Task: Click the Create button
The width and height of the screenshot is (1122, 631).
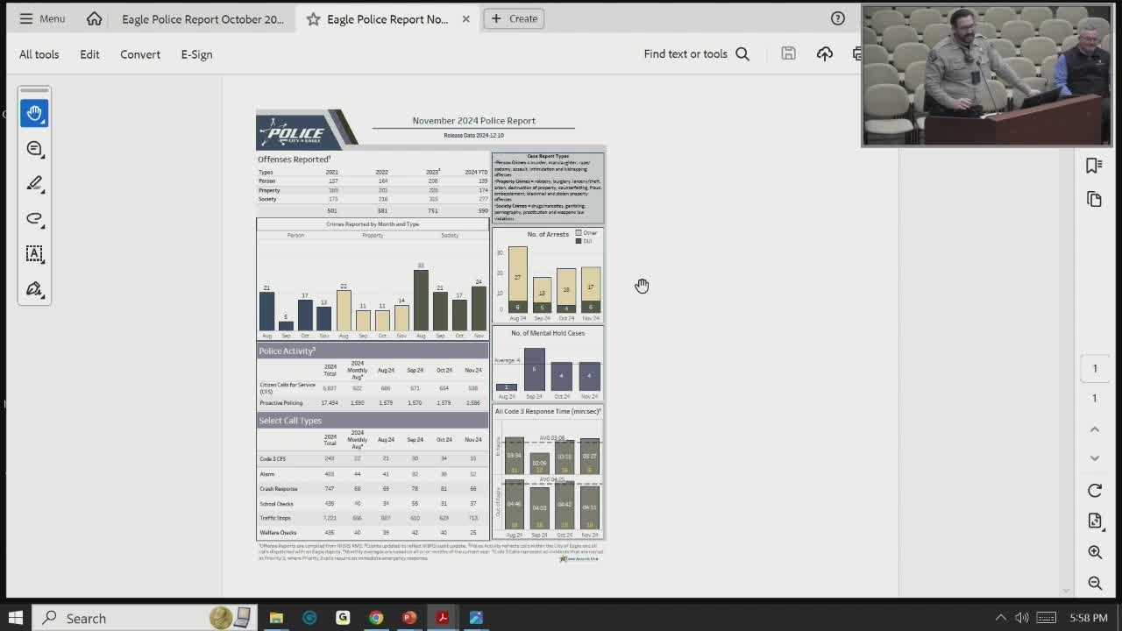Action: (x=515, y=18)
